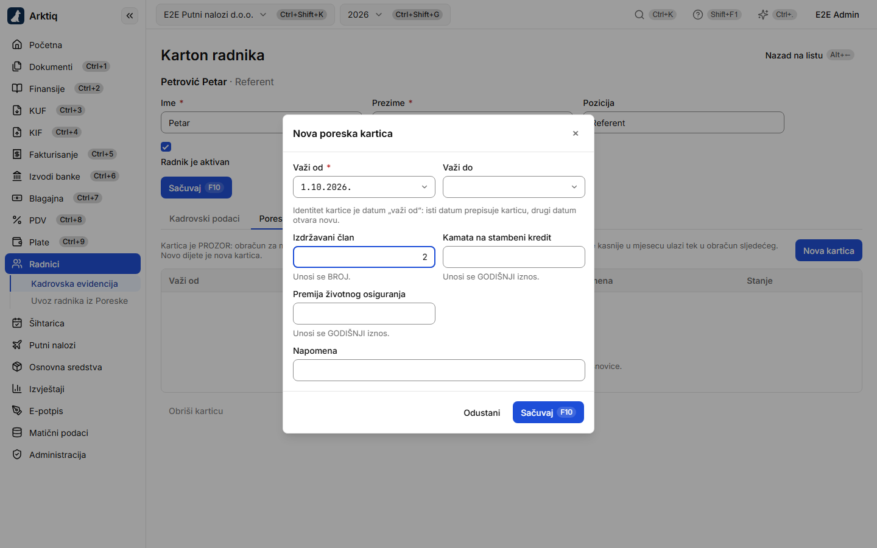
Task: Focus the Izdržavani član number field
Action: [364, 257]
